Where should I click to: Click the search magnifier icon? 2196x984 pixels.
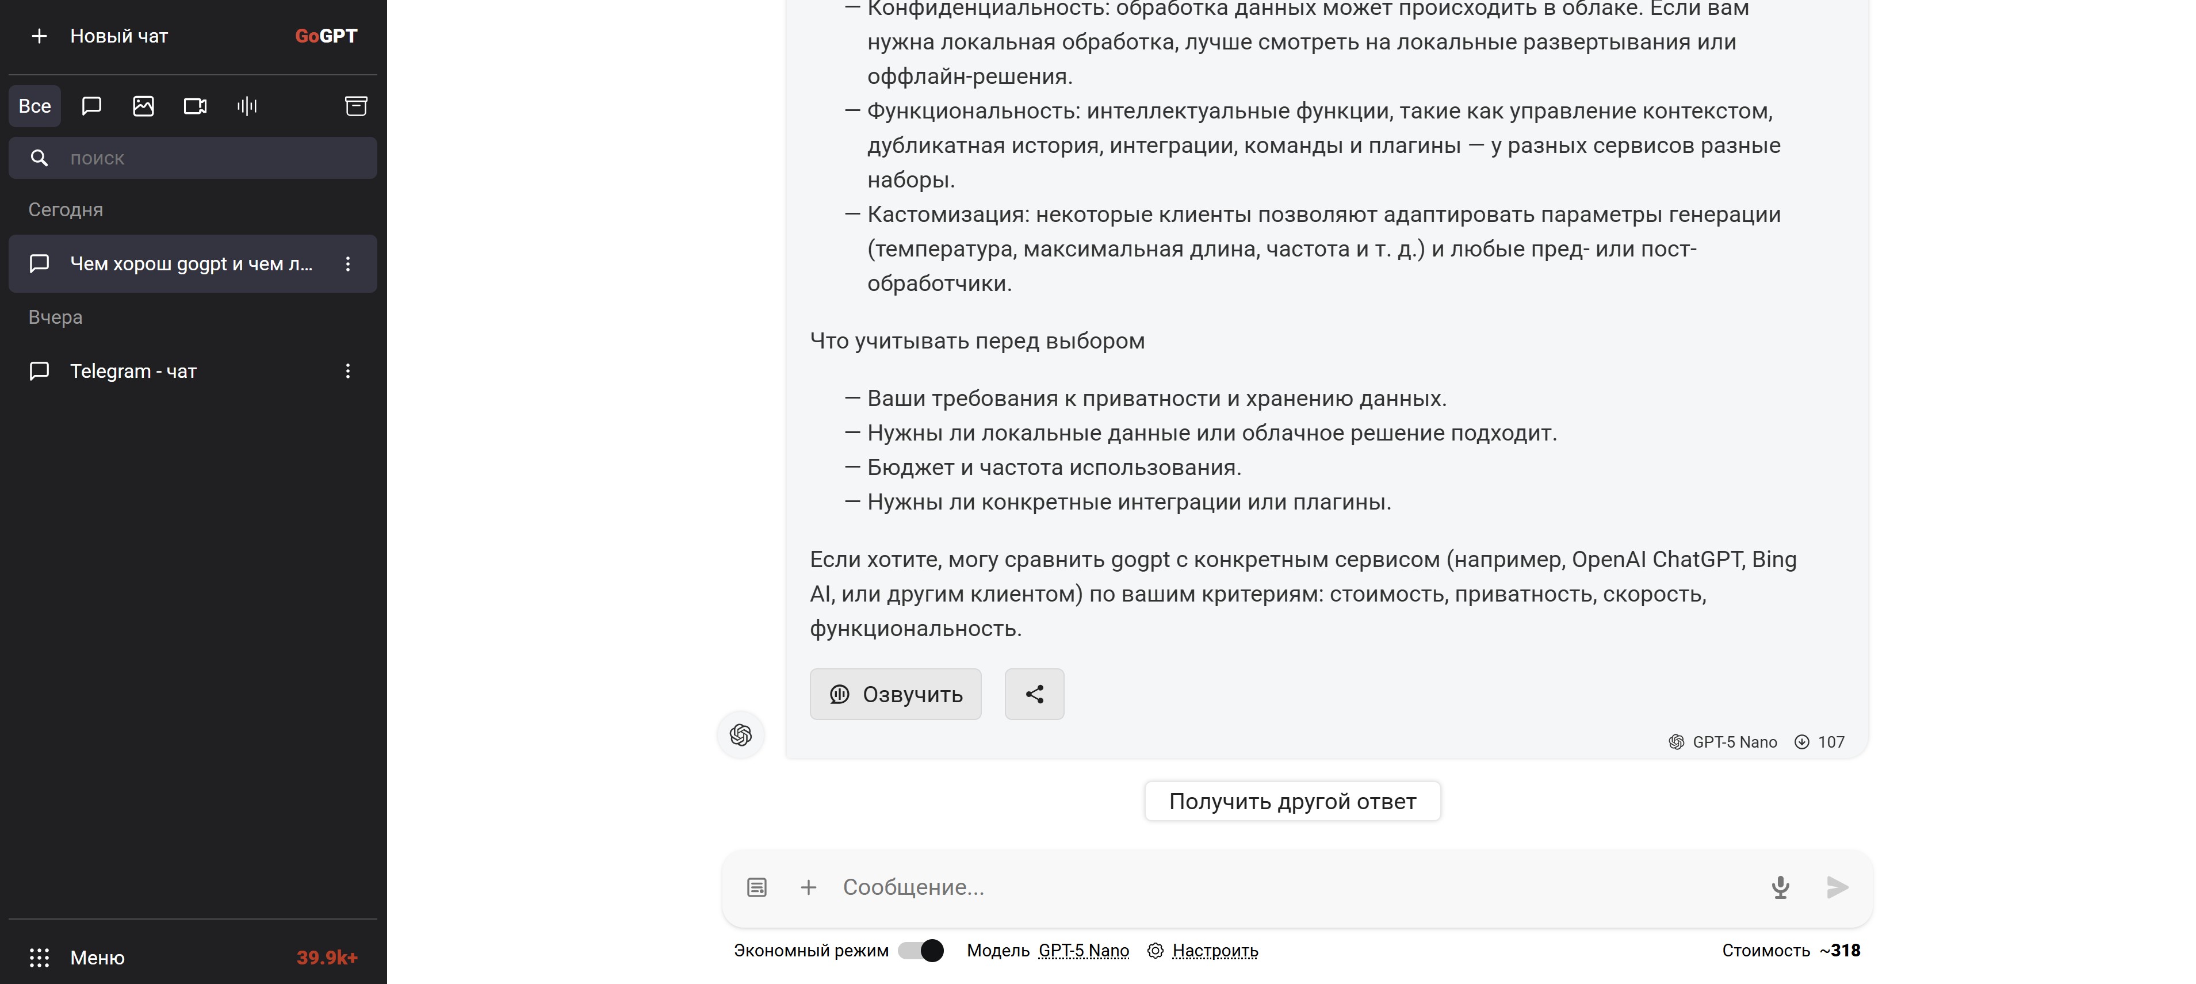[x=39, y=158]
